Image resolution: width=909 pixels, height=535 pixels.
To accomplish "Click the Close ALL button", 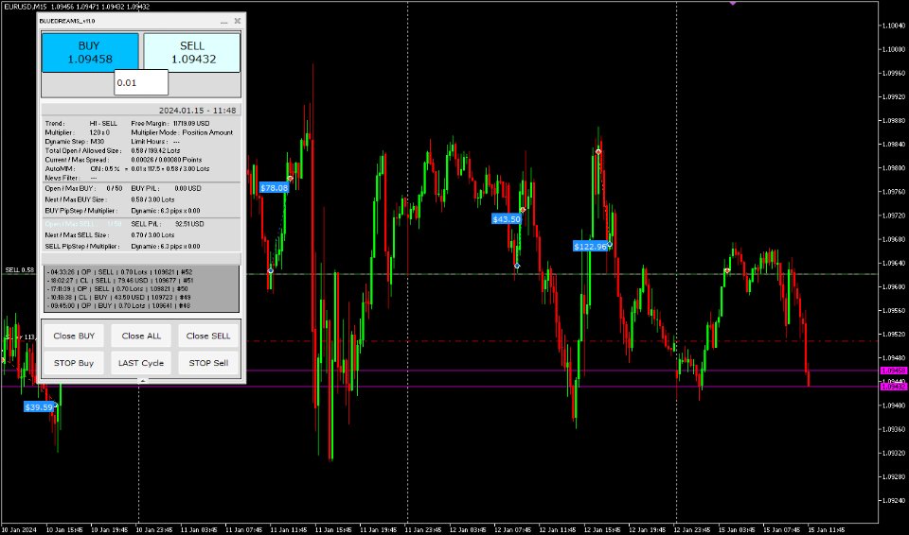I will 141,336.
